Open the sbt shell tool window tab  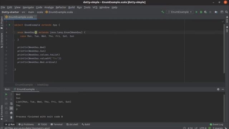pyautogui.click(x=72, y=124)
